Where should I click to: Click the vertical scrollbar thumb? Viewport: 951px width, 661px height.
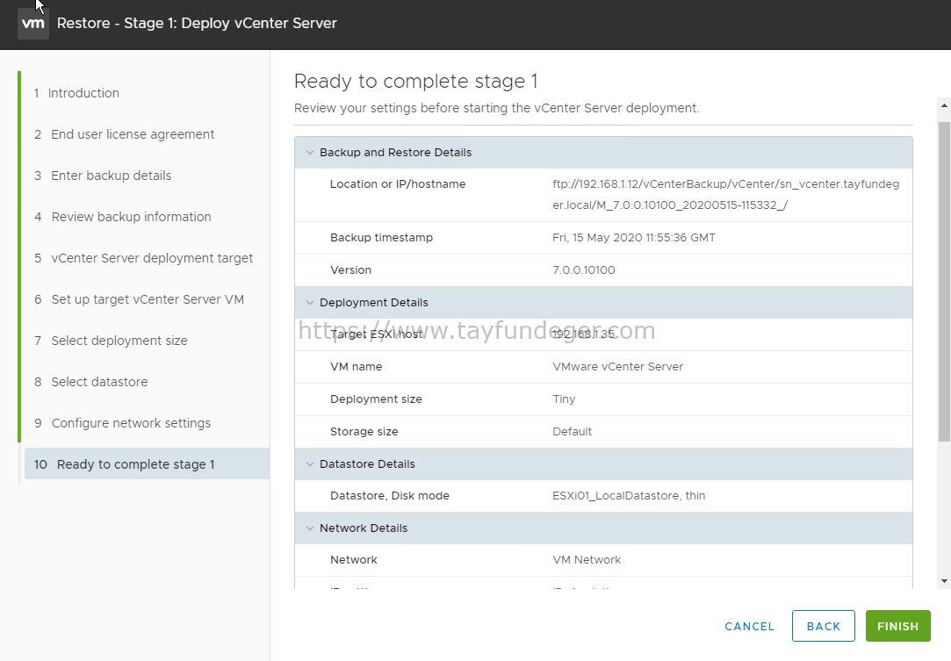click(x=944, y=282)
